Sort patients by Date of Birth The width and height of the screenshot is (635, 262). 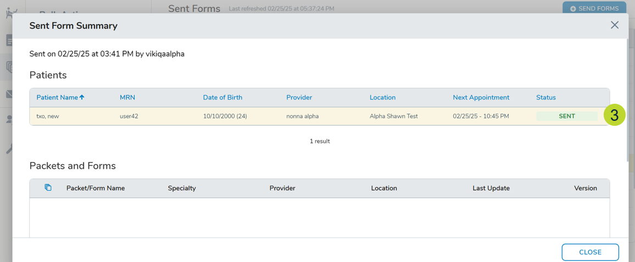[222, 98]
